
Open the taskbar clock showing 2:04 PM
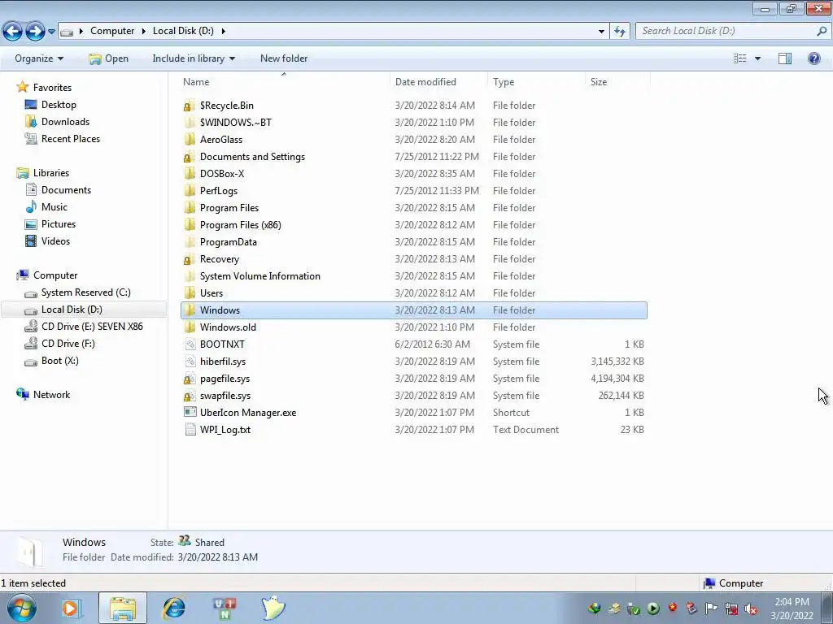792,609
